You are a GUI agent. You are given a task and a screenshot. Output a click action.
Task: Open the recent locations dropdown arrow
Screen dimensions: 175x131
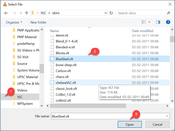[20, 13]
